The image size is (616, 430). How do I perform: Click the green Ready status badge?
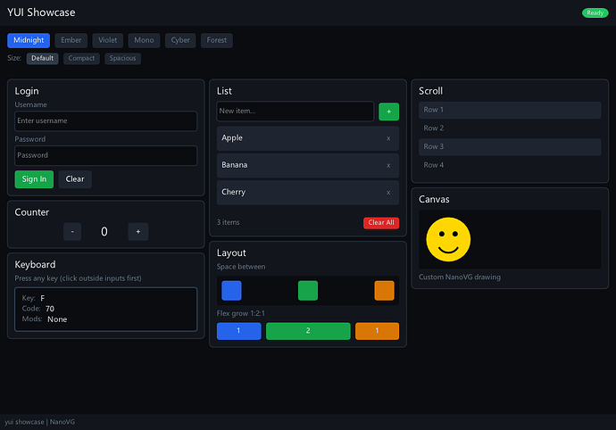[x=595, y=12]
